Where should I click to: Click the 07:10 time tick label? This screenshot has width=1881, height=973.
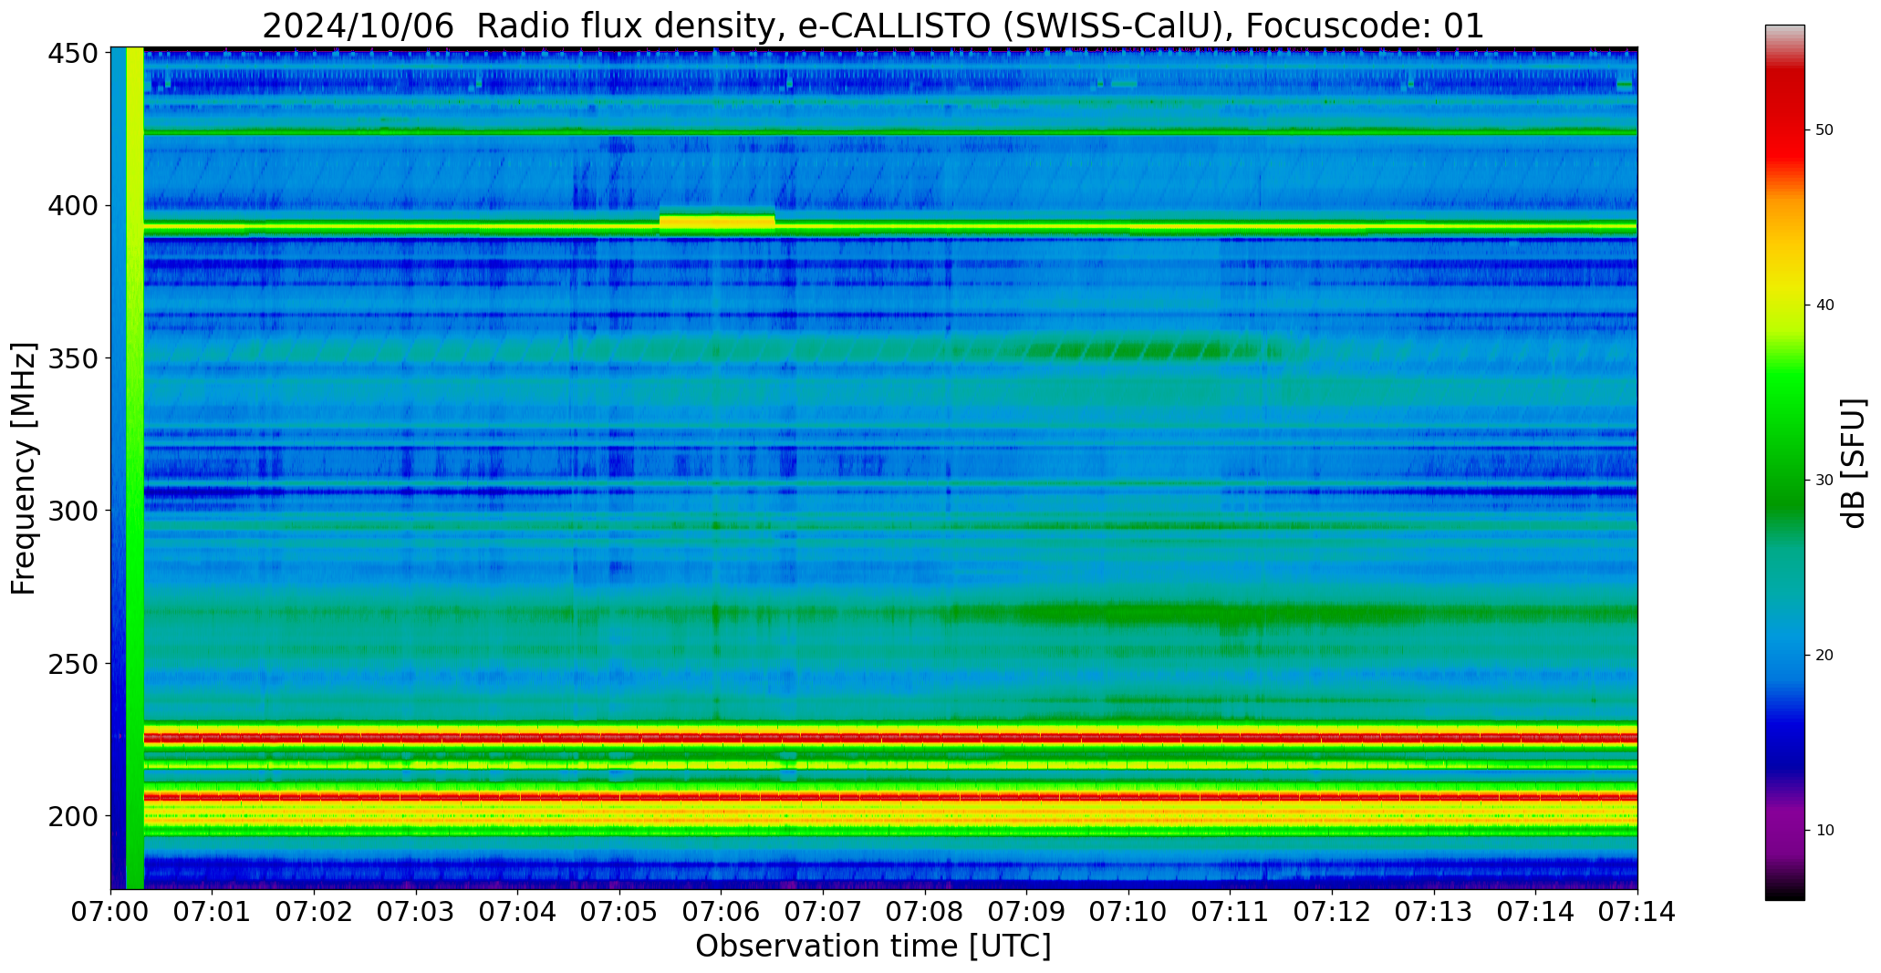click(1128, 912)
